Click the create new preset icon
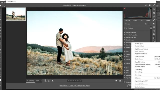This screenshot has width=160, height=90. [146, 24]
